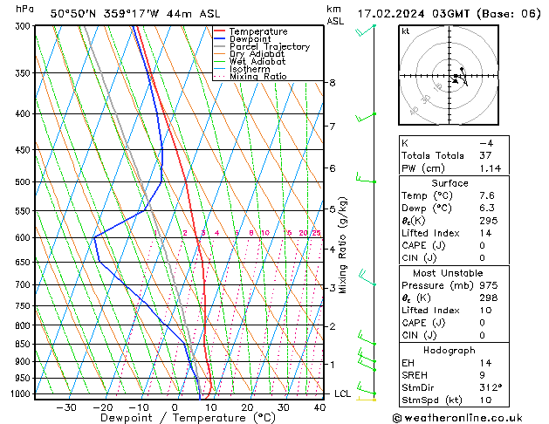549x424 pixels.
Task: Select the Dewpoint legend entry
Action: coord(243,39)
